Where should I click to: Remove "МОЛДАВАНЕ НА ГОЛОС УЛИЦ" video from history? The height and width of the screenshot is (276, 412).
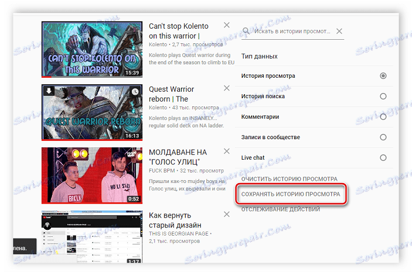point(227,151)
